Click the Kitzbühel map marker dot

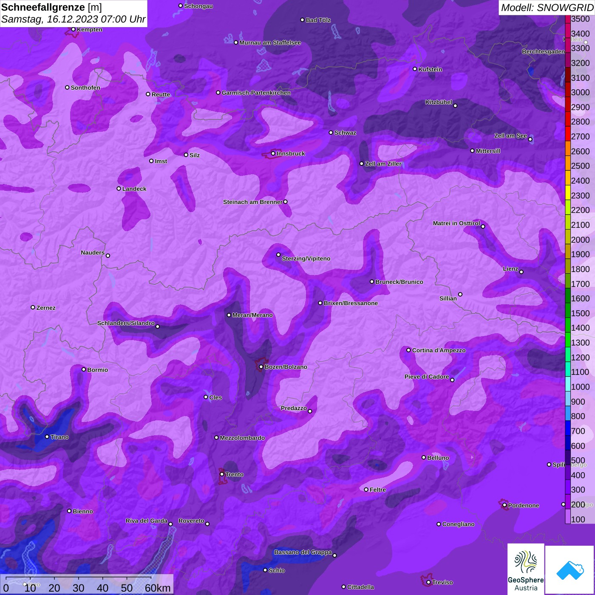point(455,105)
